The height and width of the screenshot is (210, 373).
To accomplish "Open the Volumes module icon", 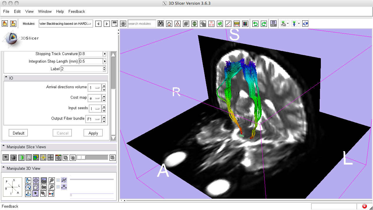I will pyautogui.click(x=186, y=24).
